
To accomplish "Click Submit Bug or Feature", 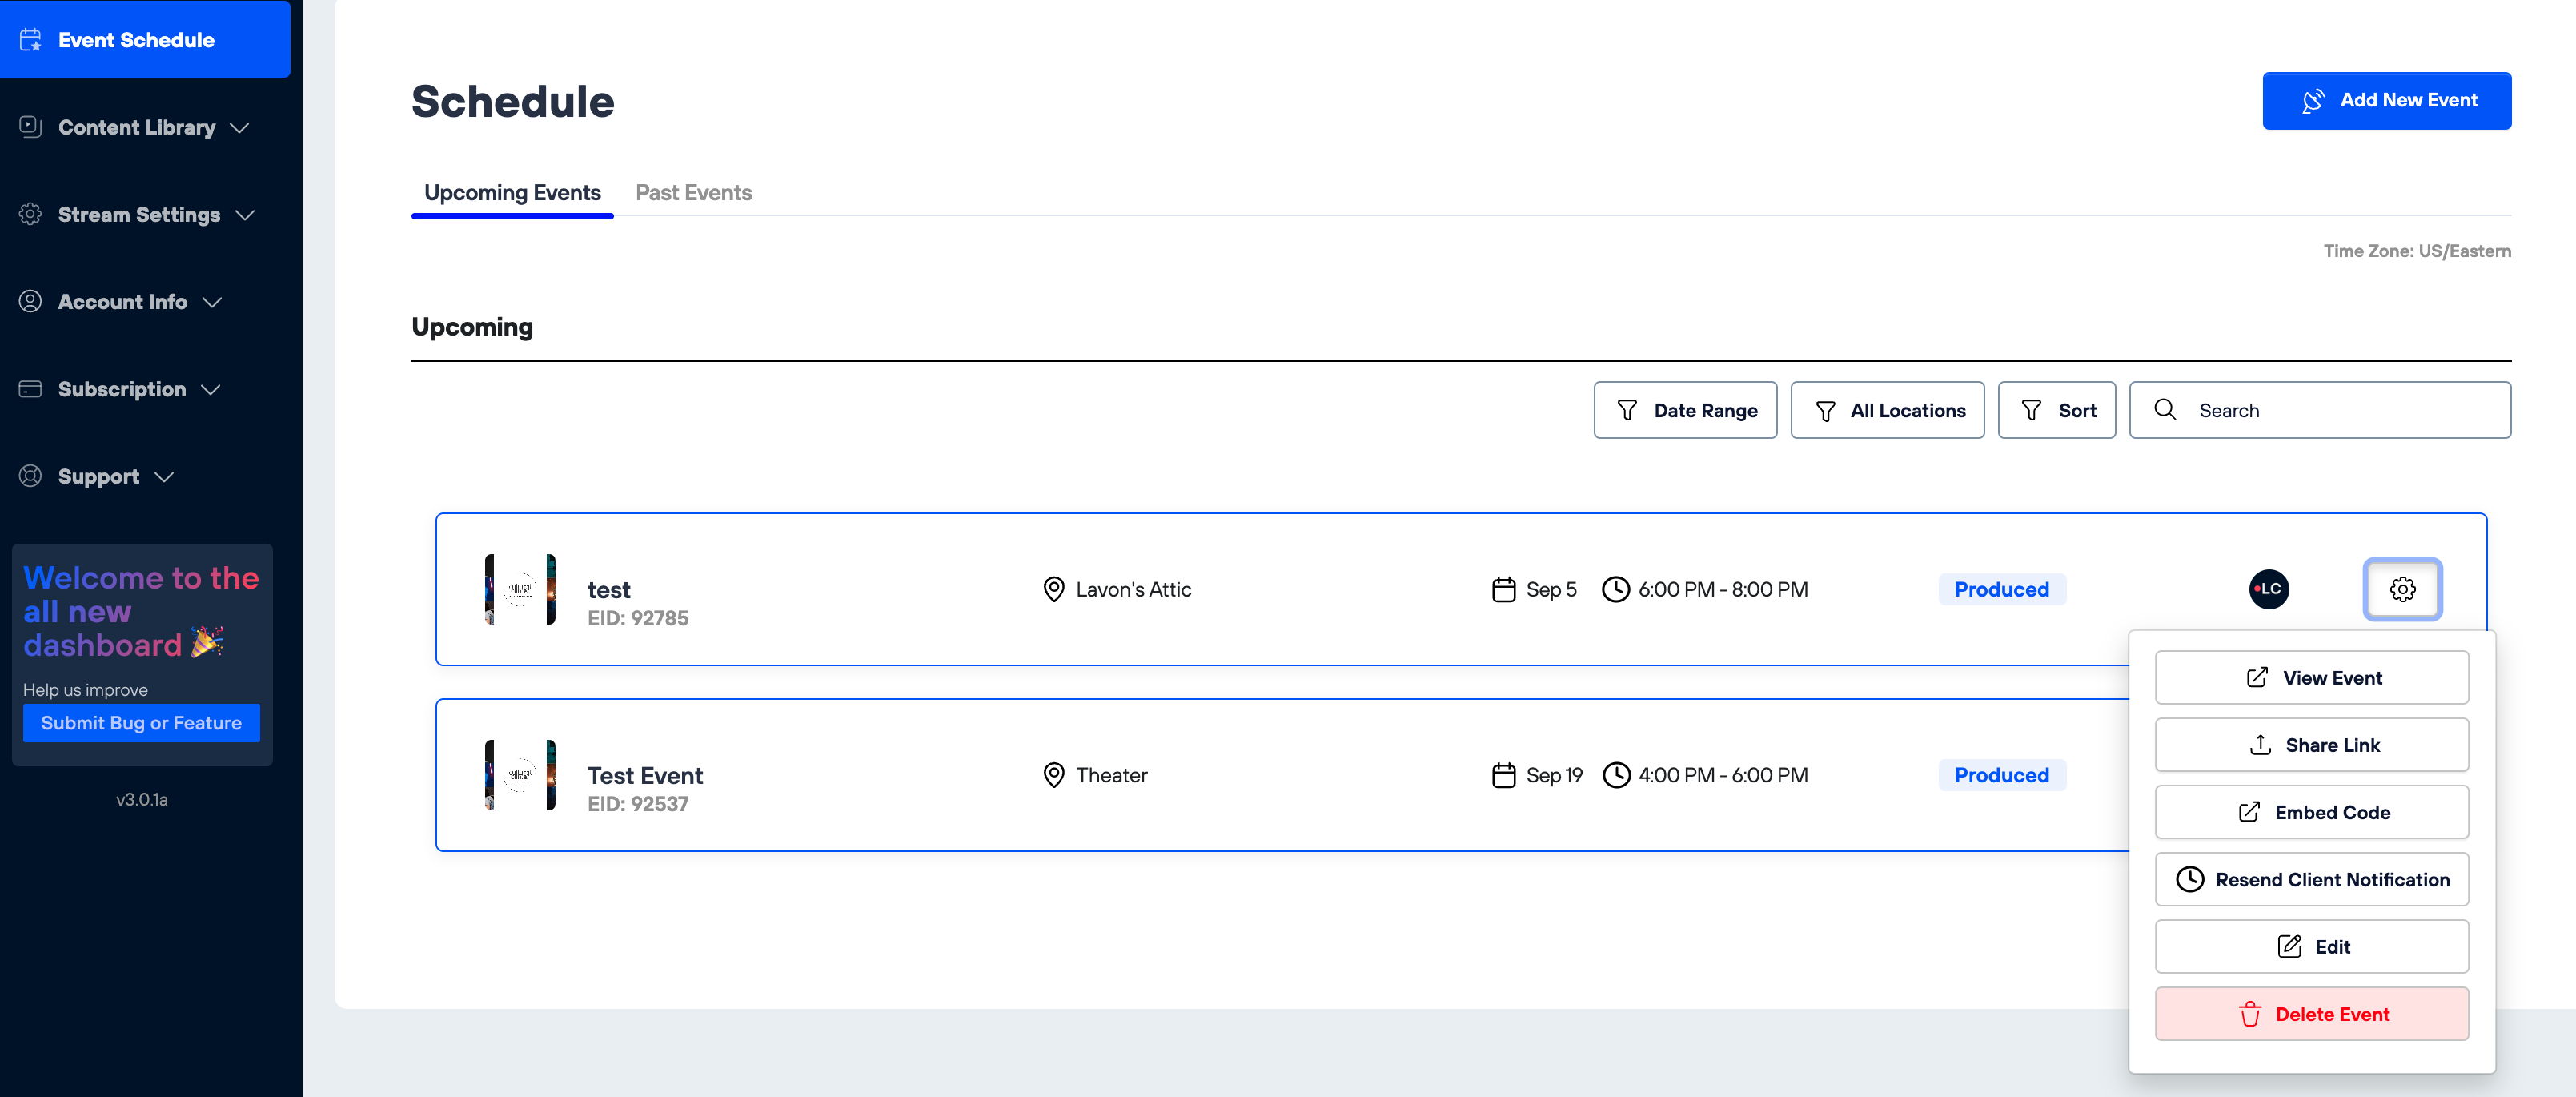I will [x=141, y=723].
